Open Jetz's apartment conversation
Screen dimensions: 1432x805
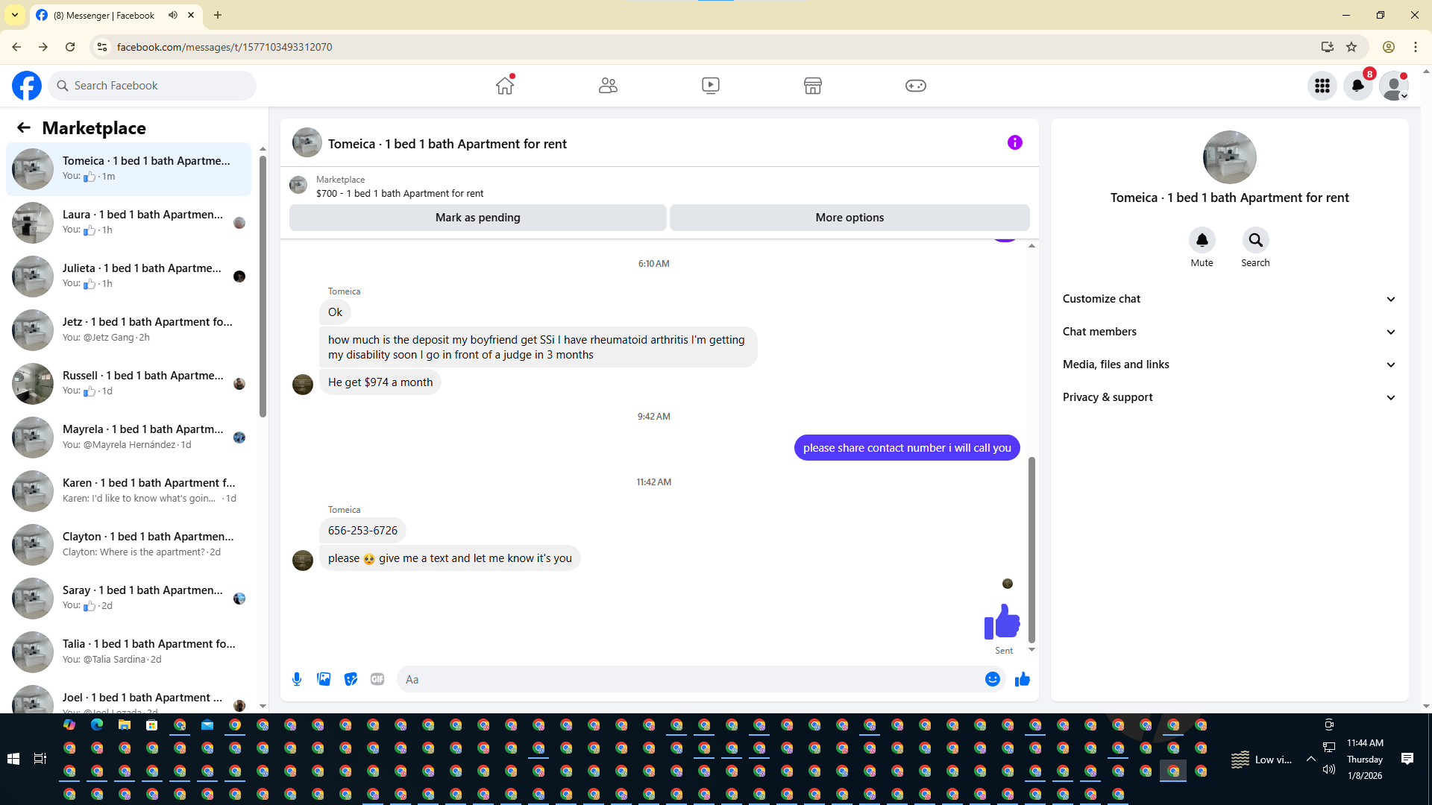[129, 330]
